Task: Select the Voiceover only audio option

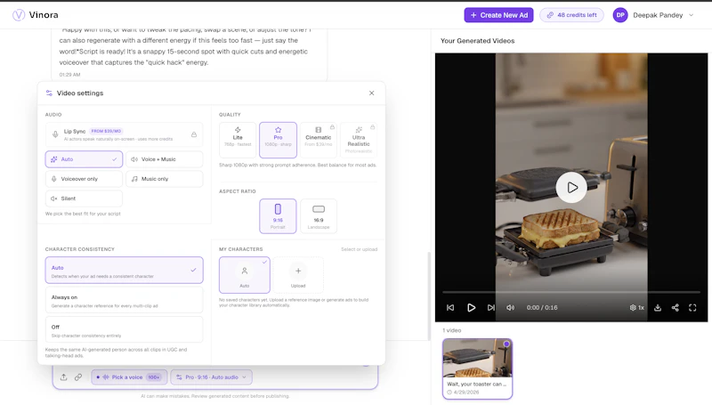Action: (84, 179)
